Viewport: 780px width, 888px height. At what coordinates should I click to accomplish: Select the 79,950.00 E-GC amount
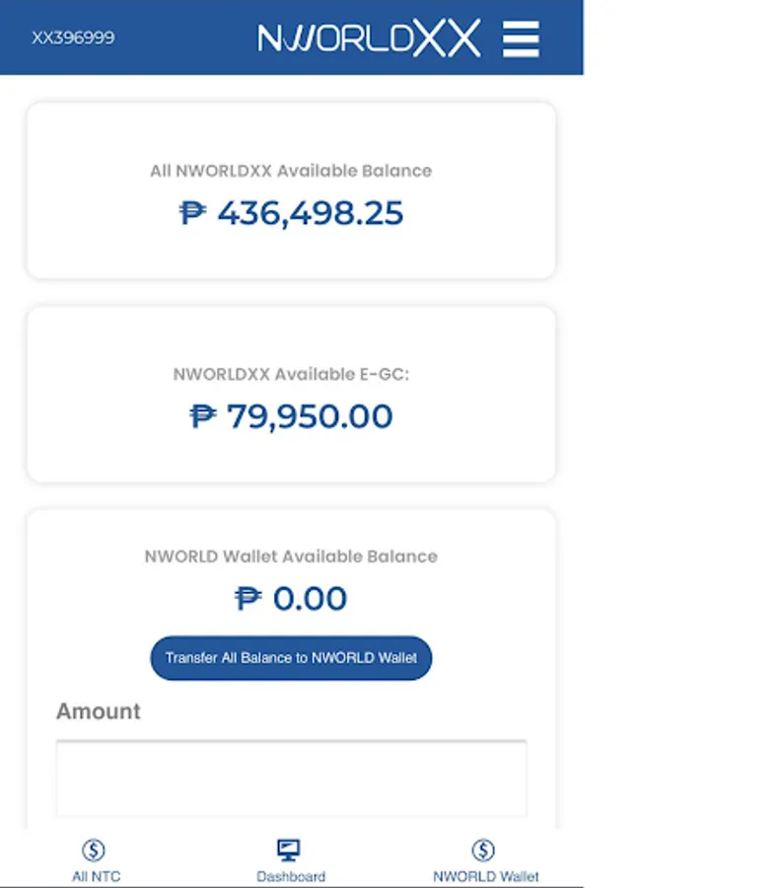310,416
